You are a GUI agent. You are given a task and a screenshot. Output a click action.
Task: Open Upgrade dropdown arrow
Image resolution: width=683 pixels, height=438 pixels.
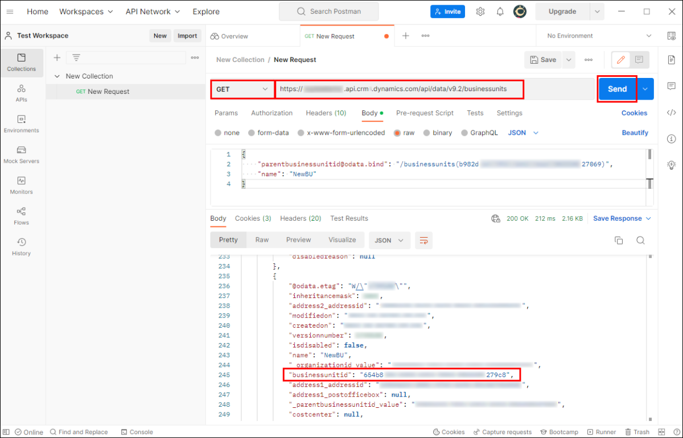click(597, 11)
